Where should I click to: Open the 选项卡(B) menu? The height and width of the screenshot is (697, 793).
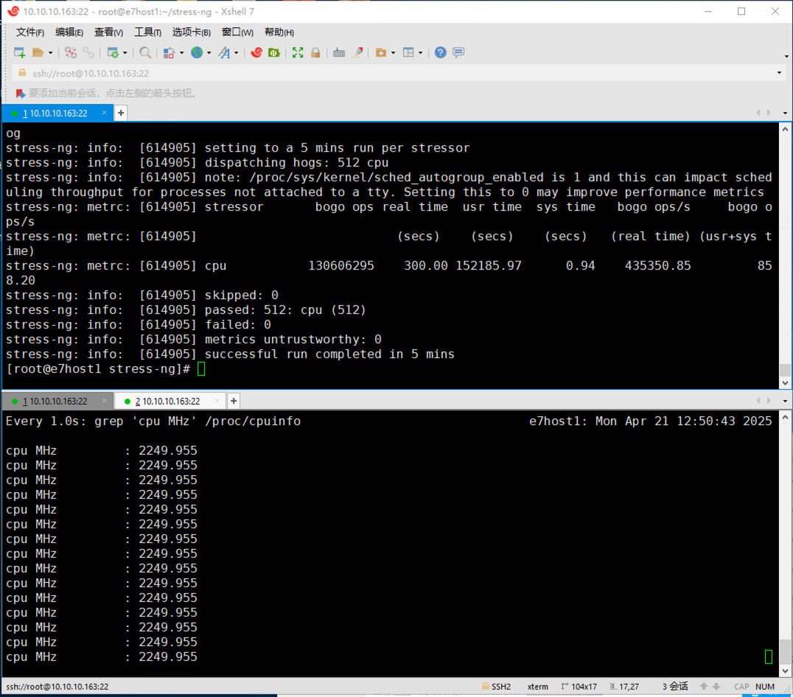click(191, 32)
